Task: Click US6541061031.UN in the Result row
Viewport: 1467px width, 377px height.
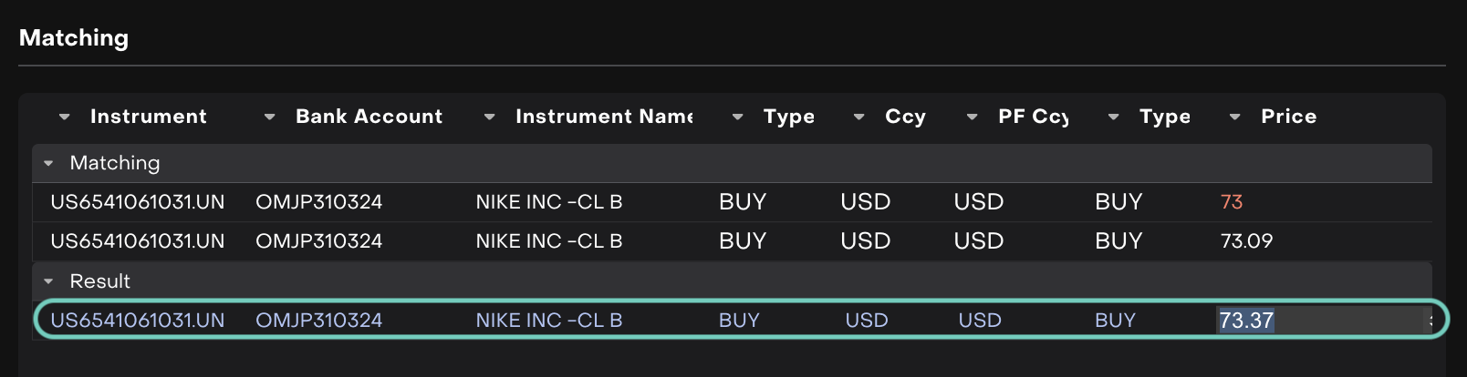Action: coord(137,321)
